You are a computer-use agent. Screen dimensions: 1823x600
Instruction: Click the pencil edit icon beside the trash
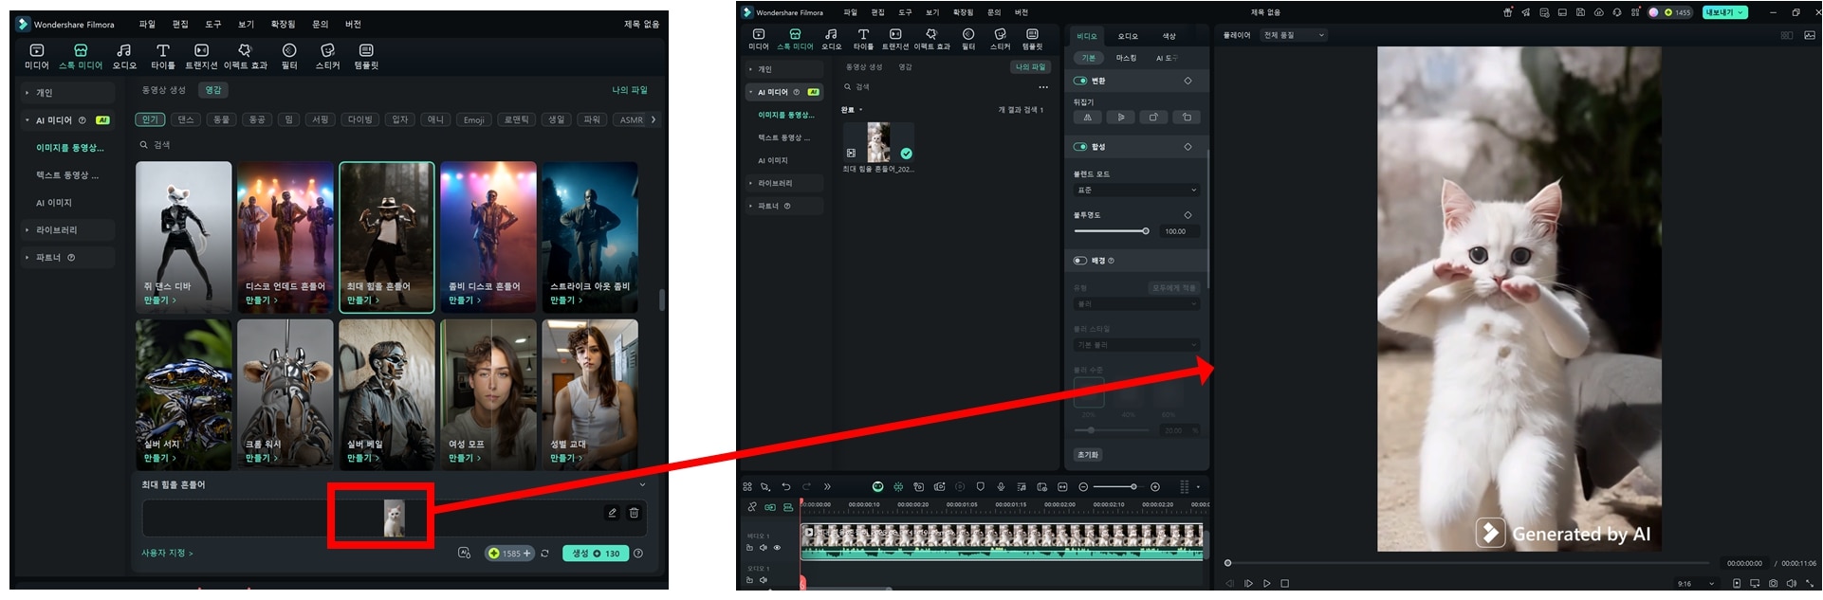click(612, 513)
